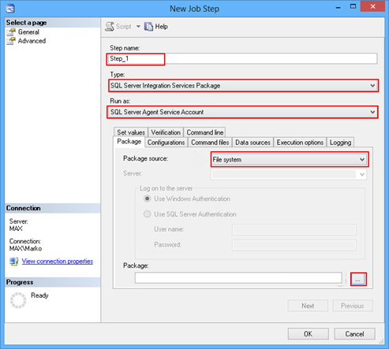Click the OK button
The height and width of the screenshot is (349, 389).
pyautogui.click(x=309, y=334)
